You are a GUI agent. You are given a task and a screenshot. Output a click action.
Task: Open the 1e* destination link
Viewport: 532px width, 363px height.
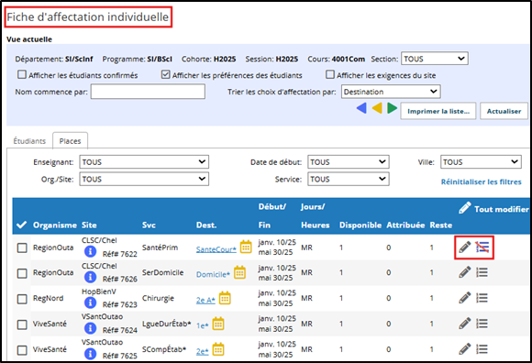(202, 325)
